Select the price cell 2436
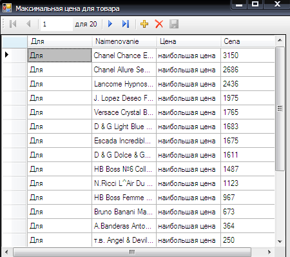290x257 pixels. pyautogui.click(x=247, y=84)
